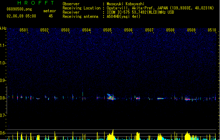Click the Receiver ICOM IC-575 line
The width and height of the screenshot is (220, 140).
pyautogui.click(x=140, y=12)
